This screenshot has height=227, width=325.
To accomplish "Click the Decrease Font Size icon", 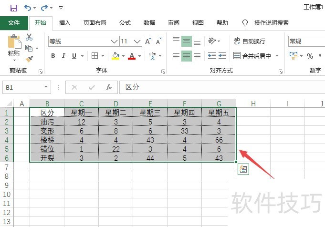I will click(159, 41).
